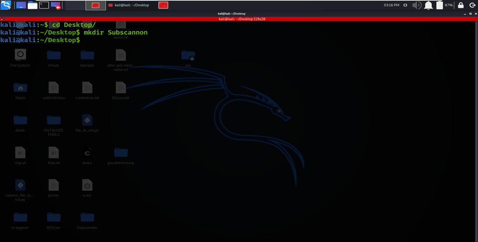Click the red terminal icon right of taskbar button
The width and height of the screenshot is (478, 242).
163,5
